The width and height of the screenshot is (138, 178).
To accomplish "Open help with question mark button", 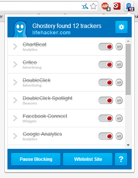I will [x=121, y=159].
